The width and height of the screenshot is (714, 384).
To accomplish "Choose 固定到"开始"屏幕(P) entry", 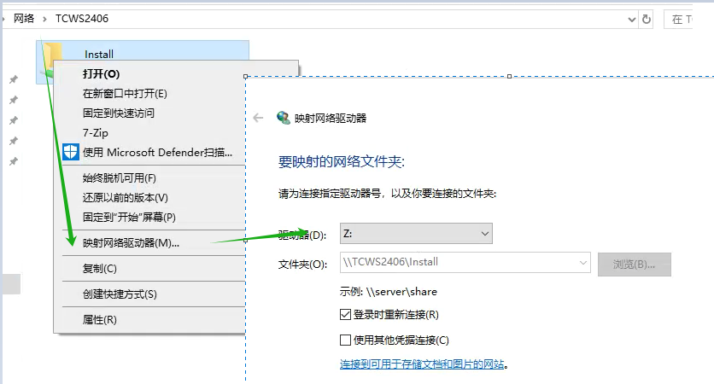I will tap(129, 217).
